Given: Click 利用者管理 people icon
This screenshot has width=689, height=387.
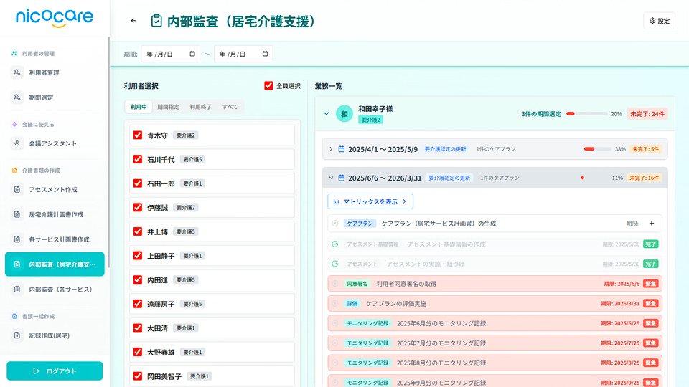Looking at the screenshot, I should (17, 72).
